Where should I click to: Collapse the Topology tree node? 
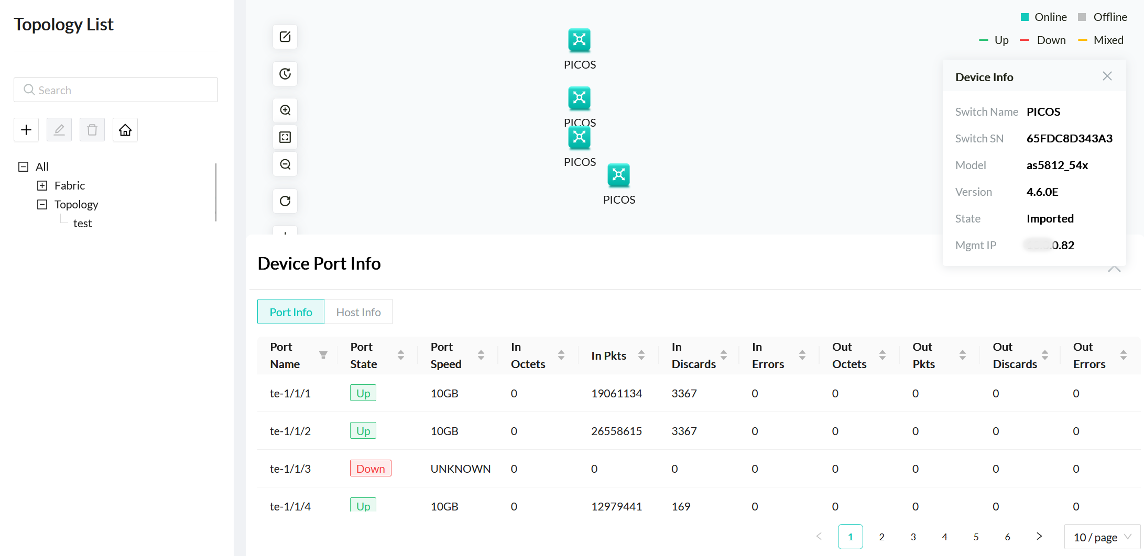42,205
